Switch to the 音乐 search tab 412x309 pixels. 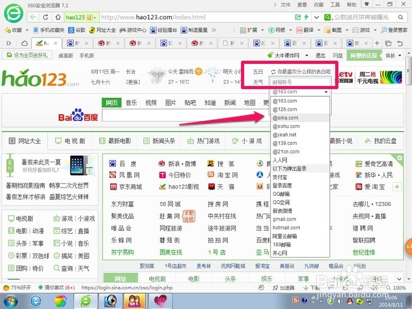[x=131, y=102]
